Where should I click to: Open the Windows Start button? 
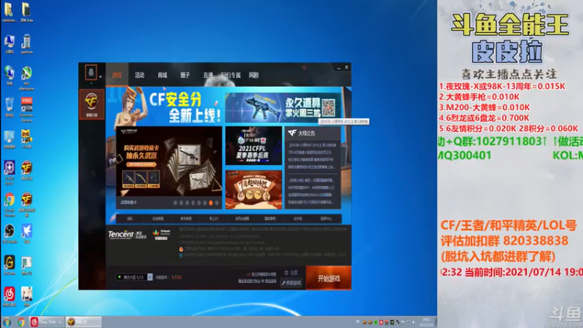click(7, 322)
